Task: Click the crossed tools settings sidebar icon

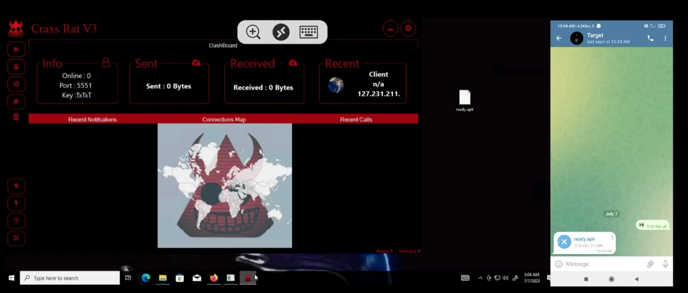Action: [x=16, y=238]
